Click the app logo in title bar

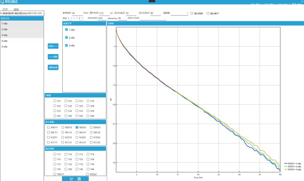pyautogui.click(x=2, y=2)
